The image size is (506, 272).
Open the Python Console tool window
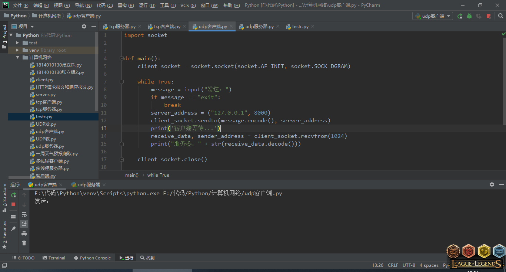tap(92, 258)
